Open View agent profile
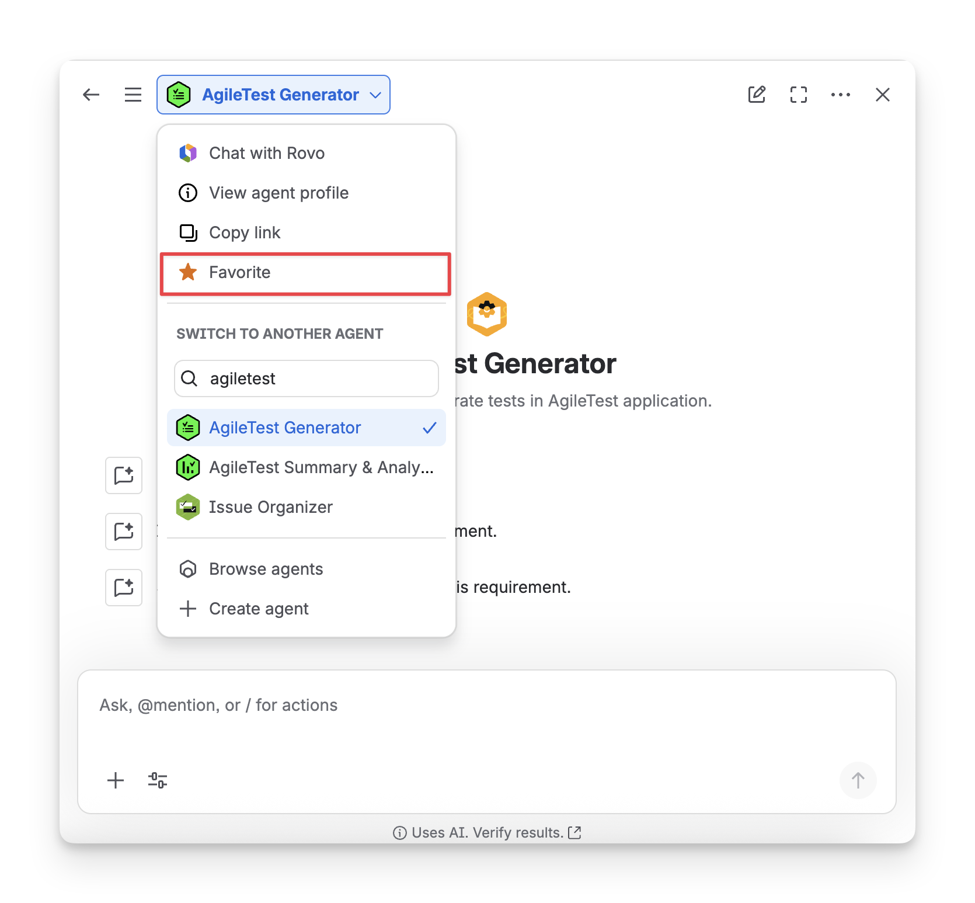This screenshot has width=975, height=903. click(307, 193)
